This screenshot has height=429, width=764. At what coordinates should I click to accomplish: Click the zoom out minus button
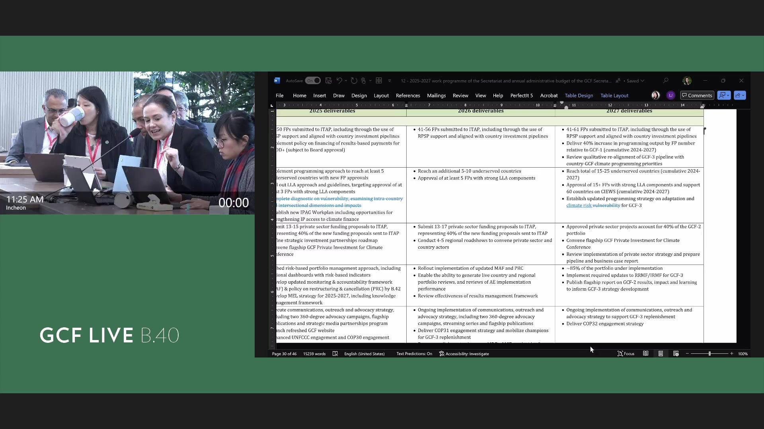687,354
